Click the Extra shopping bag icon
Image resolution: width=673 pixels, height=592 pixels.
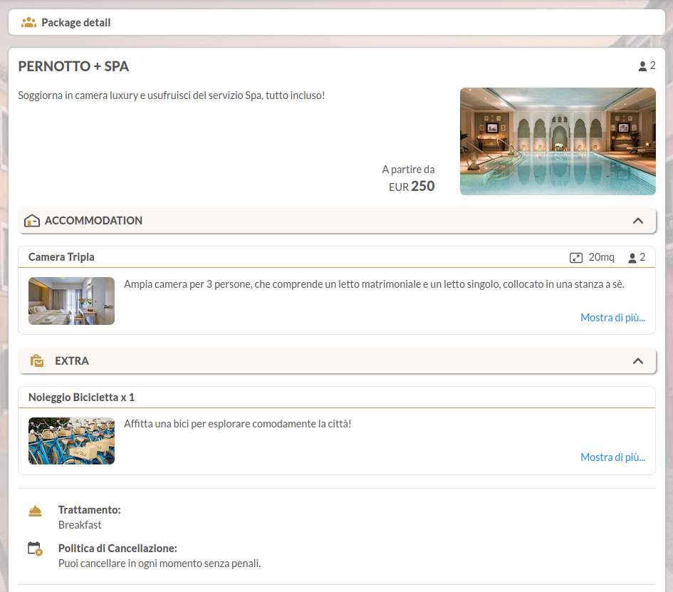(37, 360)
